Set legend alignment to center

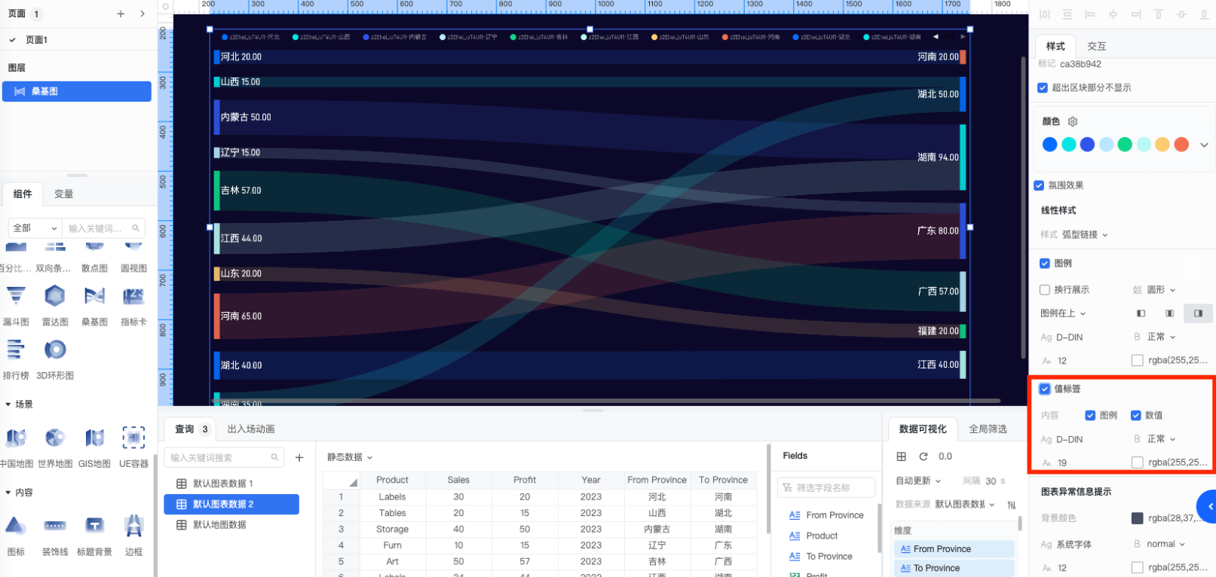point(1169,313)
